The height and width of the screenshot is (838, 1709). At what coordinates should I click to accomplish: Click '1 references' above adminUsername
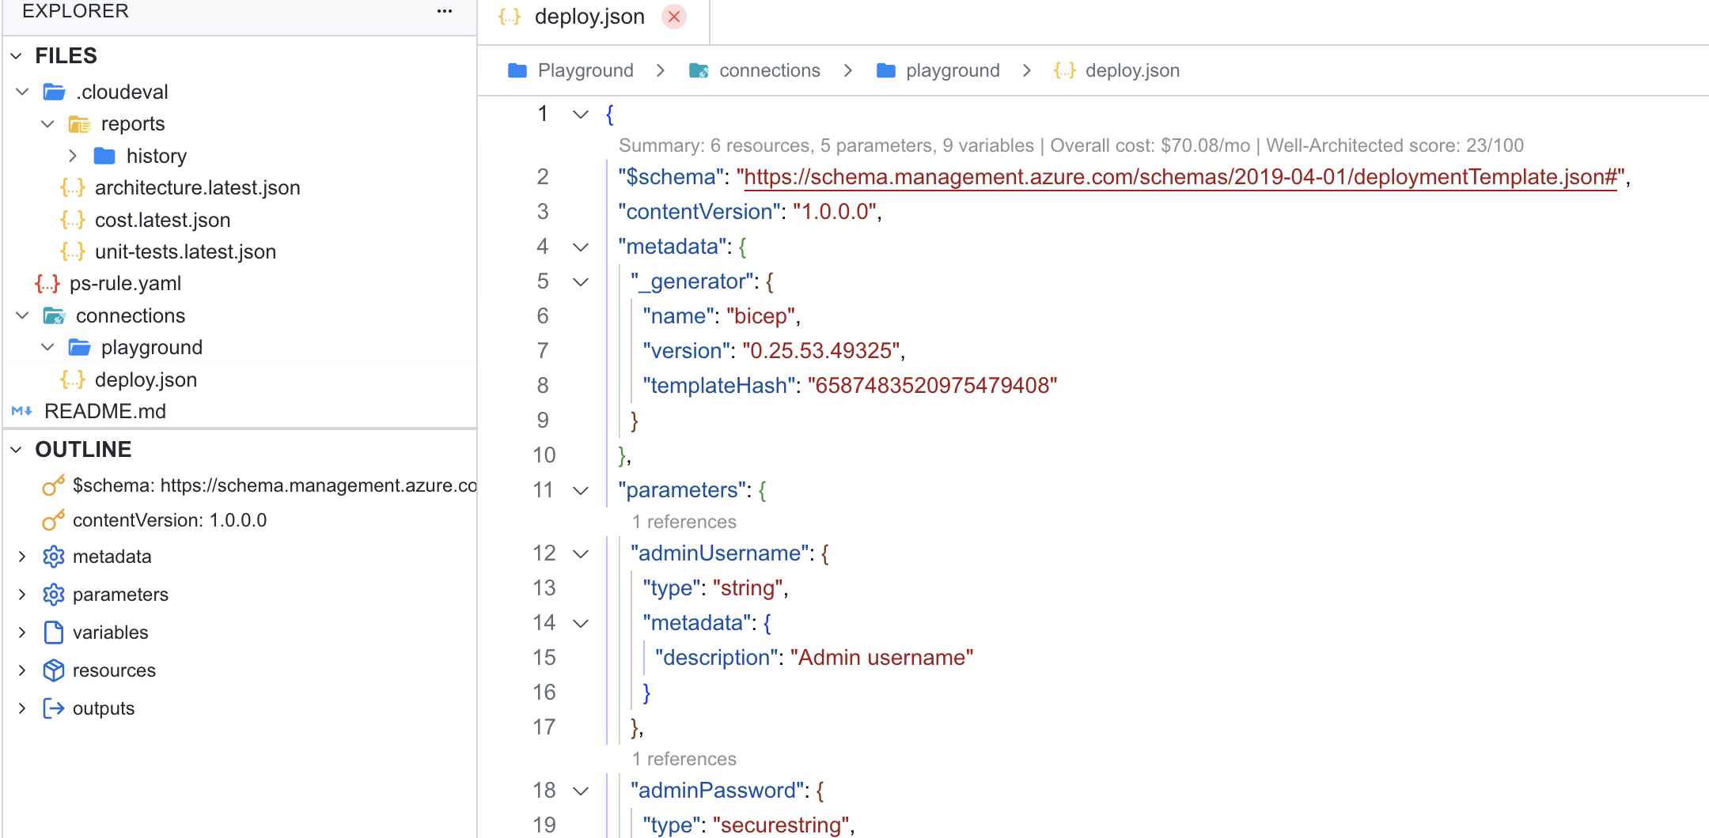click(684, 522)
